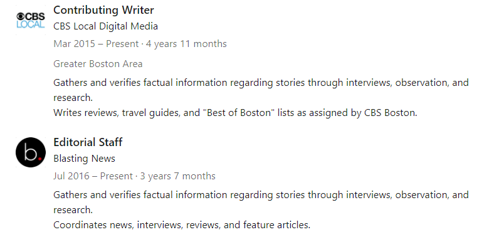Image resolution: width=494 pixels, height=242 pixels.
Task: Select the Coordinates news, interviews description line
Action: click(x=182, y=225)
